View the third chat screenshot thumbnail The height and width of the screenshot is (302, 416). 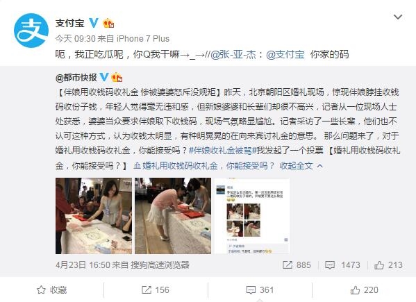[x=252, y=216]
